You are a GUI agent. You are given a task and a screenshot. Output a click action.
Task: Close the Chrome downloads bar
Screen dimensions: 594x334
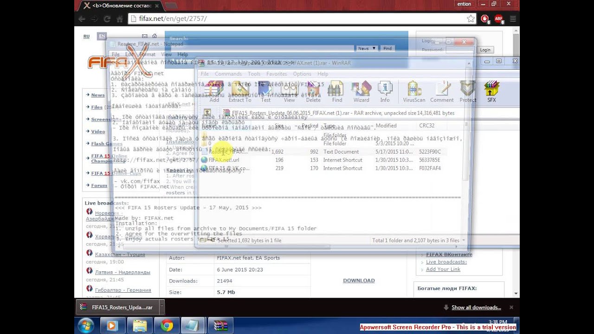[x=511, y=307]
